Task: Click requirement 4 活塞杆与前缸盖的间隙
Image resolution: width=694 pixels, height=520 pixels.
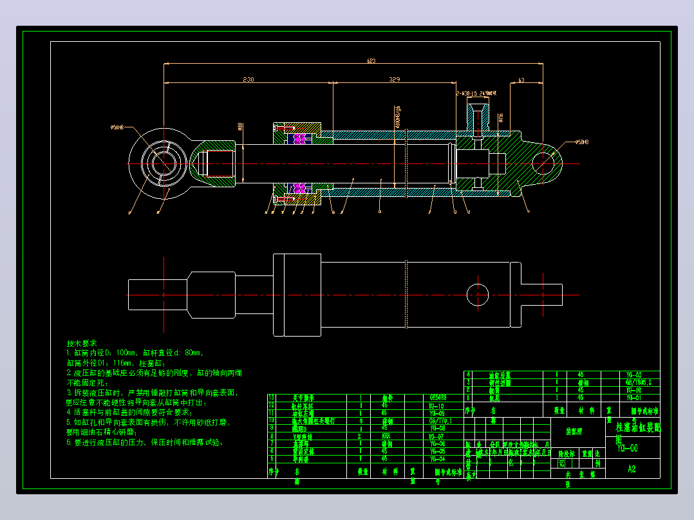Action: pos(129,412)
